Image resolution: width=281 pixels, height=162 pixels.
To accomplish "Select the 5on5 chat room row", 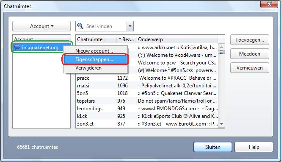I will [x=147, y=93].
